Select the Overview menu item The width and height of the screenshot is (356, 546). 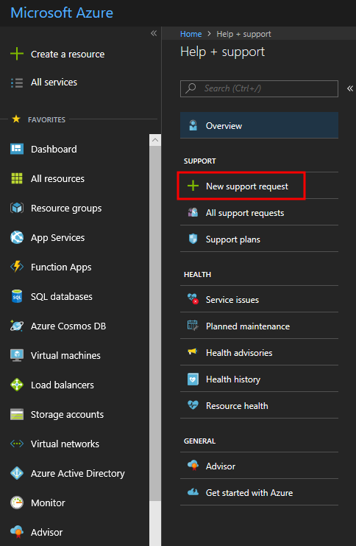coord(259,125)
